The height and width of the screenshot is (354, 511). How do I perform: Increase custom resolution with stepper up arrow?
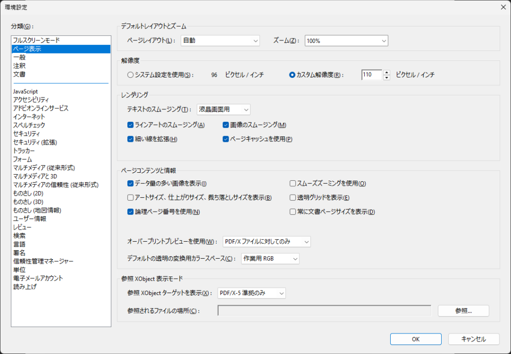pos(386,72)
